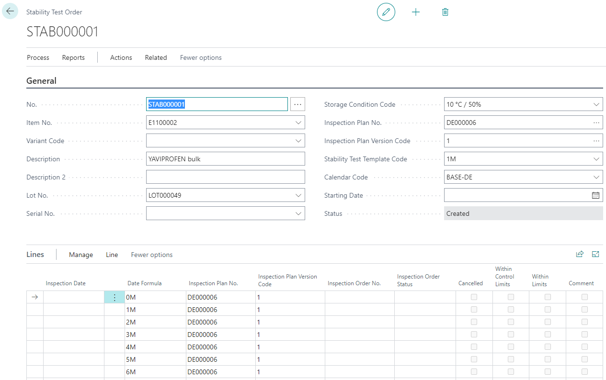Tick Comment checkbox in 3M row
Screen dimensions: 606x380
tap(584, 335)
